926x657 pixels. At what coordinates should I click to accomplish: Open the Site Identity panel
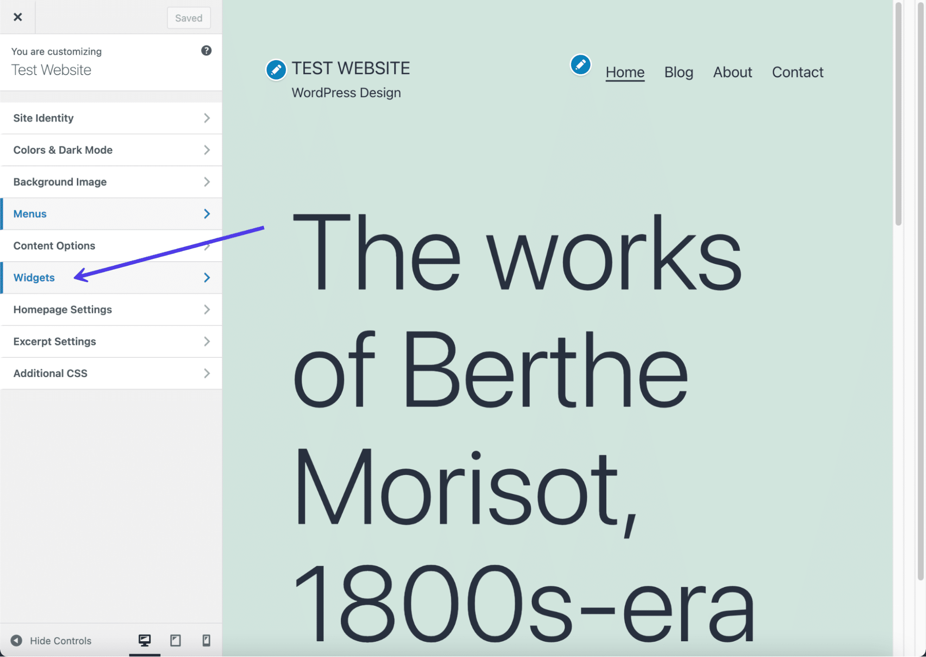point(111,117)
